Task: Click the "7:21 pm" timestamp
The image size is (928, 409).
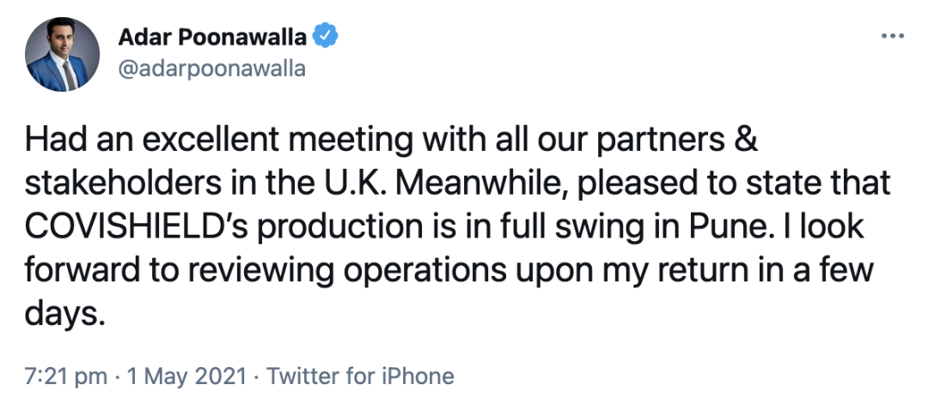Action: [65, 376]
